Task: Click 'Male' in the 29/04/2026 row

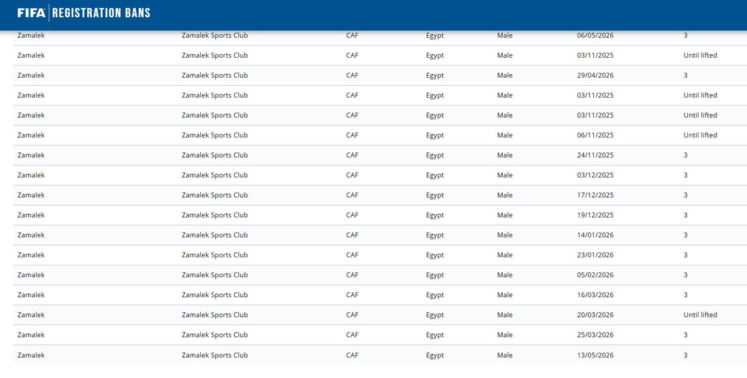Action: [x=505, y=75]
